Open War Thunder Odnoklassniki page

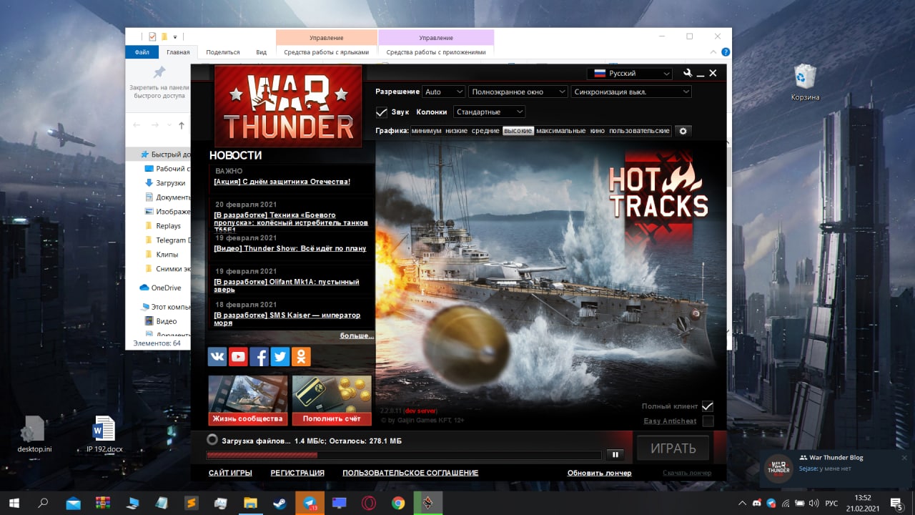click(x=301, y=356)
